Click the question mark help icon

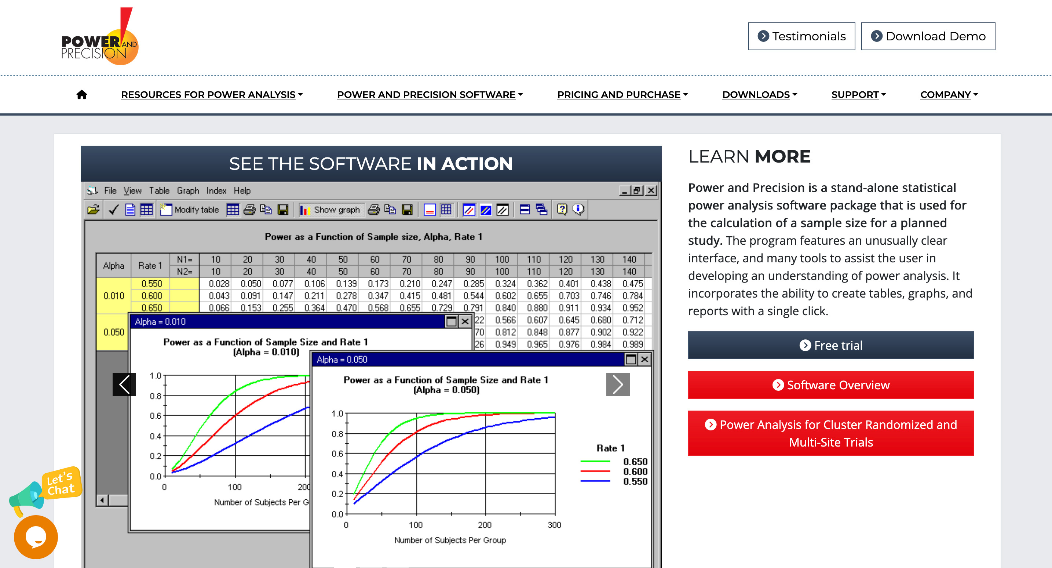pyautogui.click(x=562, y=210)
